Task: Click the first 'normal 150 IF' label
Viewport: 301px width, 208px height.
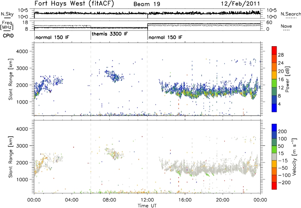Action: [x=52, y=37]
